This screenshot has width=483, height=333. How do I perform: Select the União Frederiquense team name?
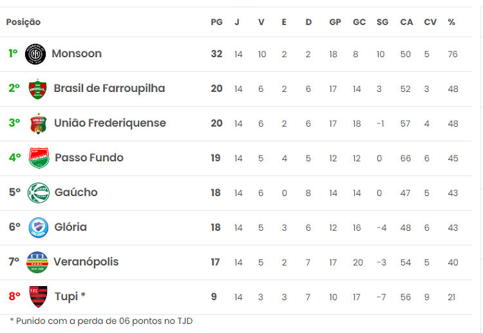pos(110,123)
